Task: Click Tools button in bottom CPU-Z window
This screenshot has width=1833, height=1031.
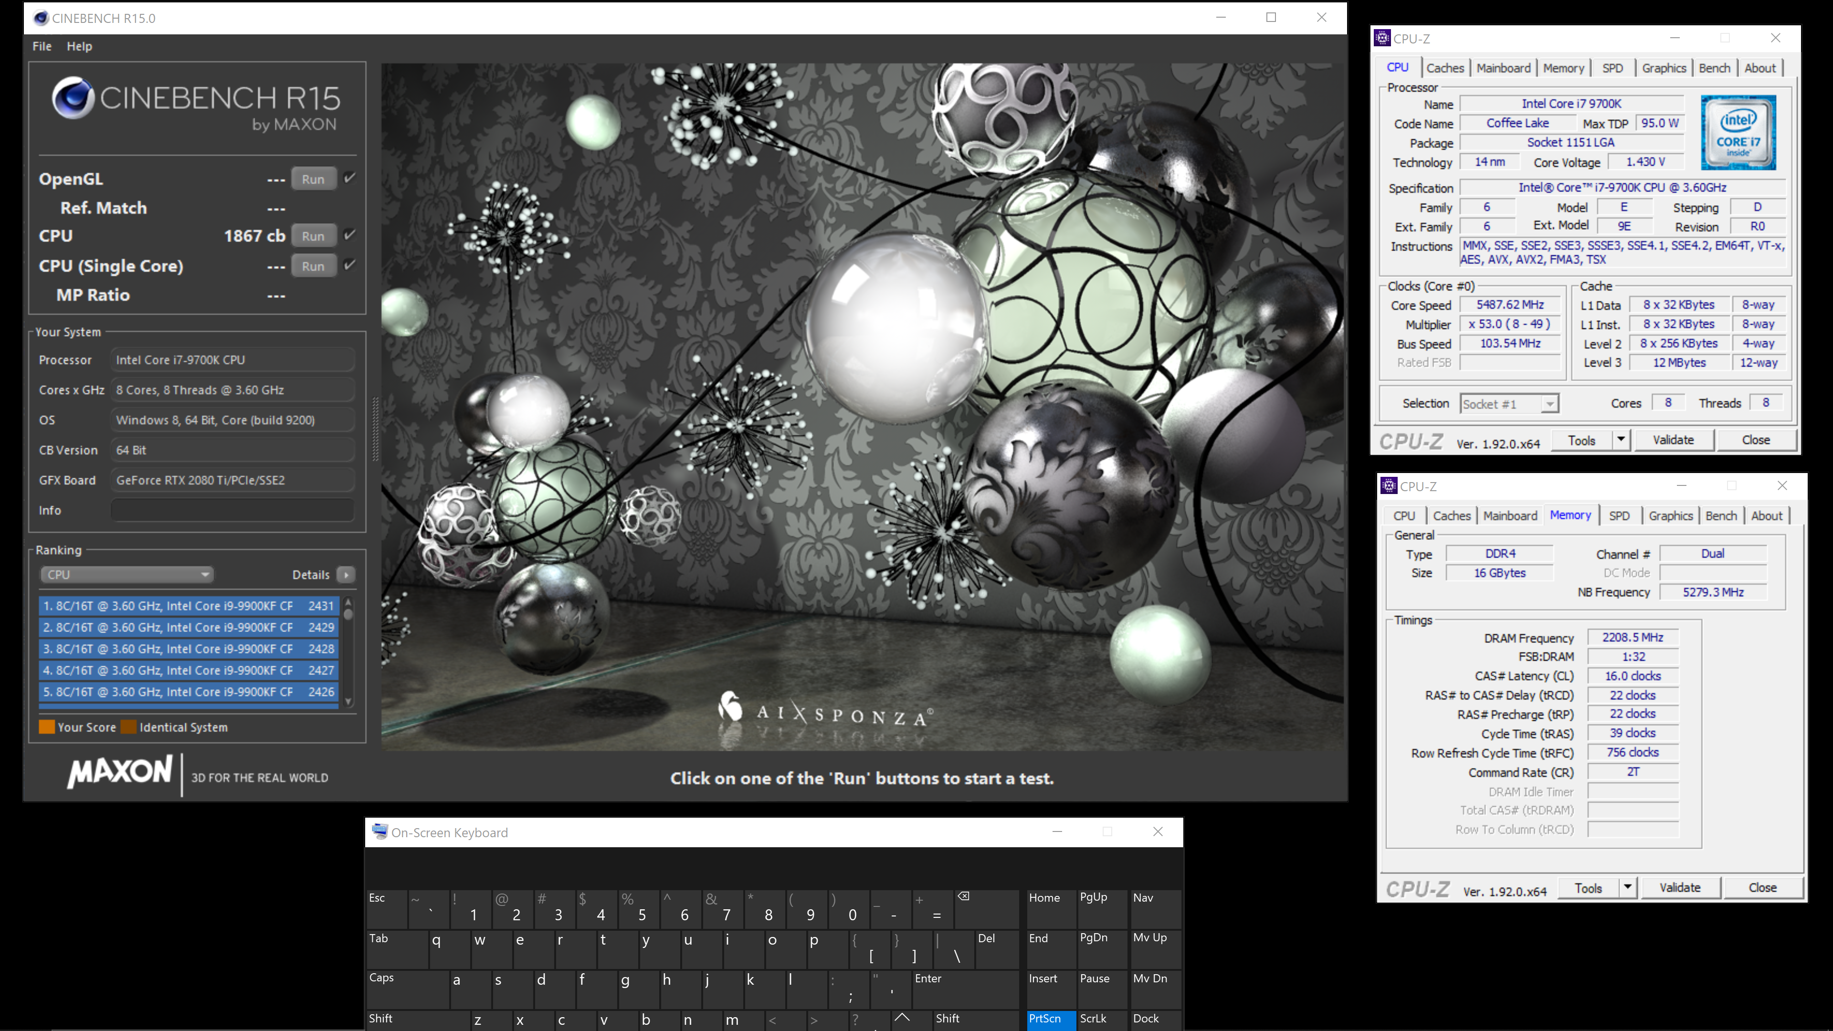Action: point(1588,888)
